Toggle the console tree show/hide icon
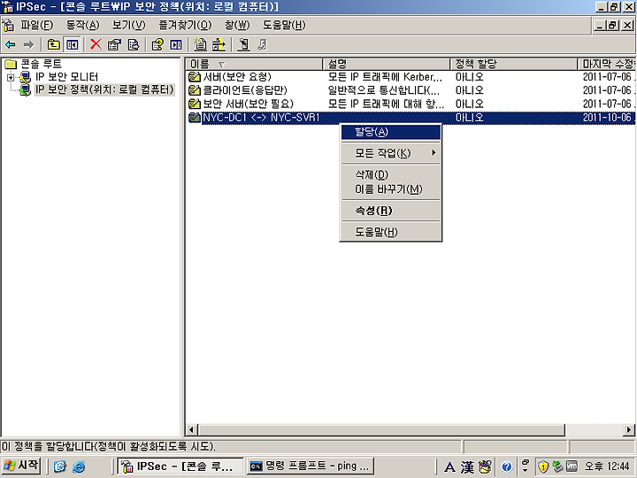637x478 pixels. (73, 45)
